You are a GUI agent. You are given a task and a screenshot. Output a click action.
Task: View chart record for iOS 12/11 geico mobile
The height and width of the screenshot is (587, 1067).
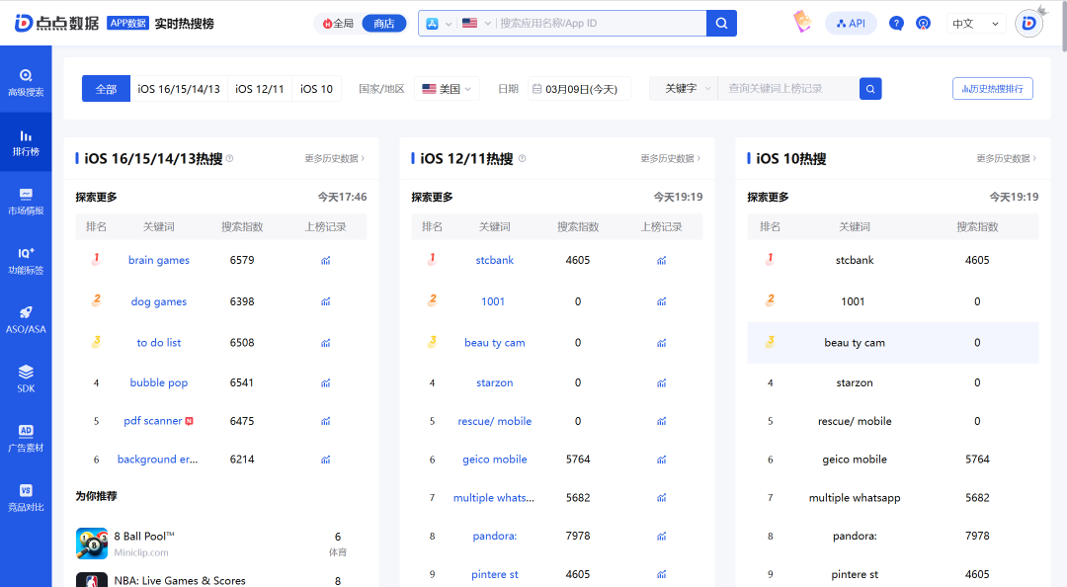point(661,460)
